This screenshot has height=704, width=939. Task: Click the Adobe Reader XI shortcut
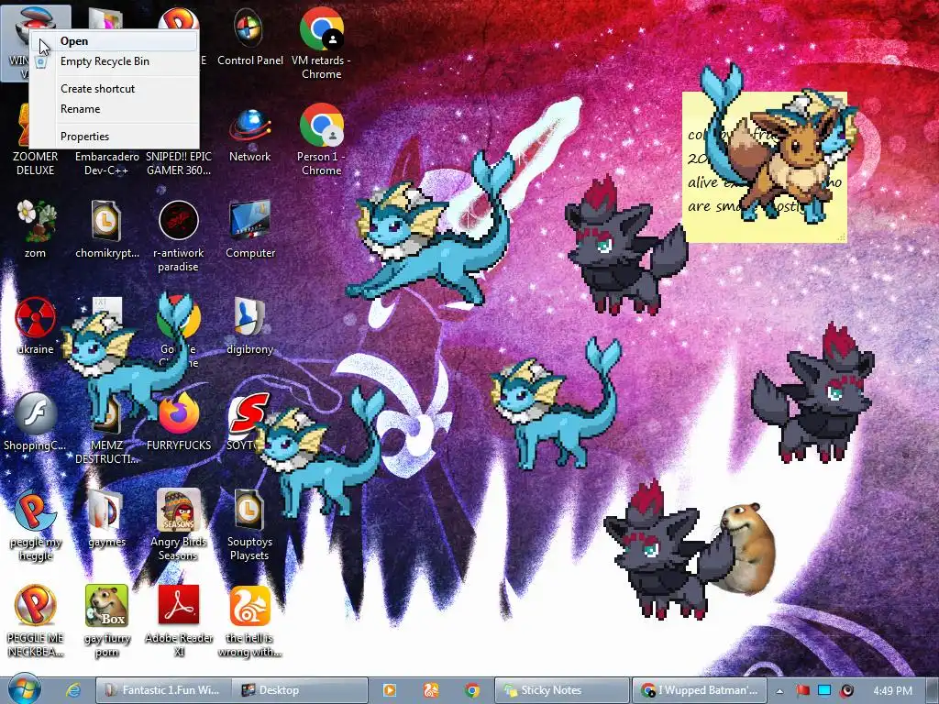pos(179,621)
